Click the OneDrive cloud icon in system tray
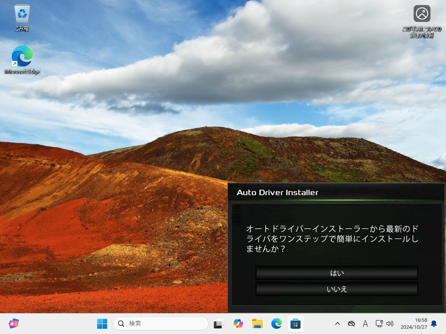The image size is (446, 334). tap(351, 324)
